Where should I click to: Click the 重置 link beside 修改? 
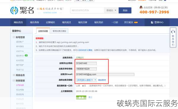90,97
